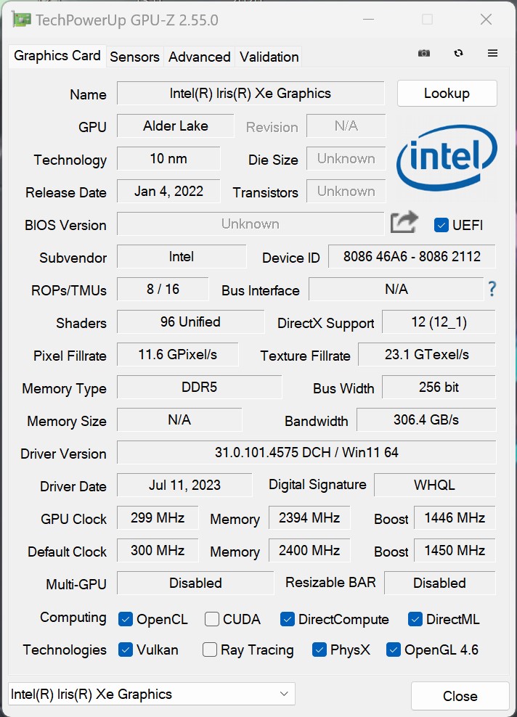
Task: Click the refresh icon in the toolbar
Action: (x=458, y=53)
